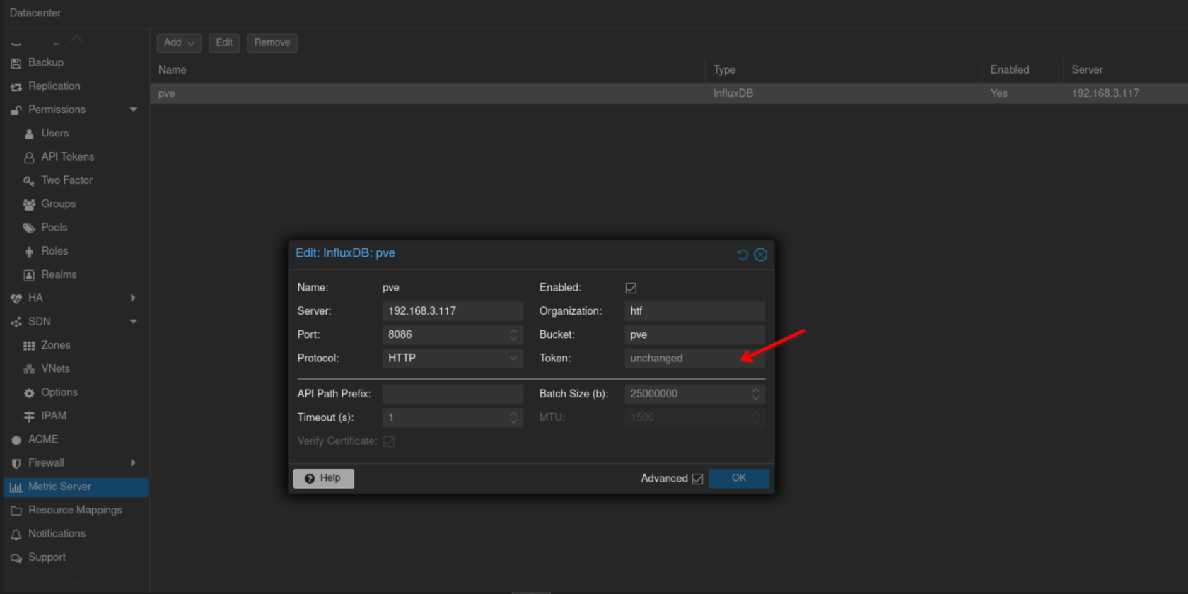Screen dimensions: 1188x594
Task: Click the API Tokens user icon
Action: click(29, 157)
